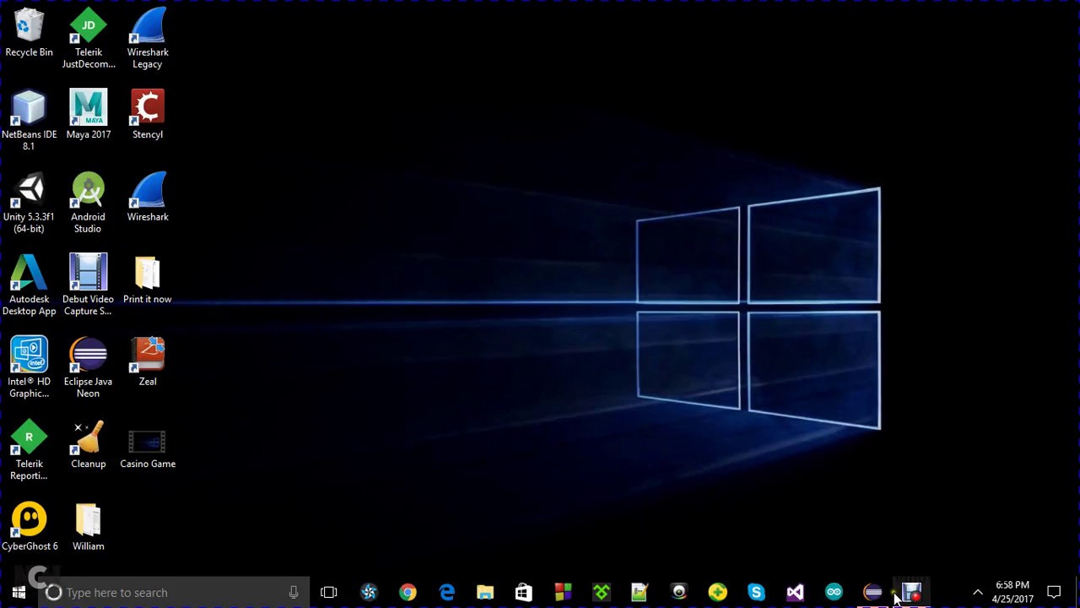Open Google Chrome from the taskbar
This screenshot has height=608, width=1080.
pyautogui.click(x=408, y=593)
